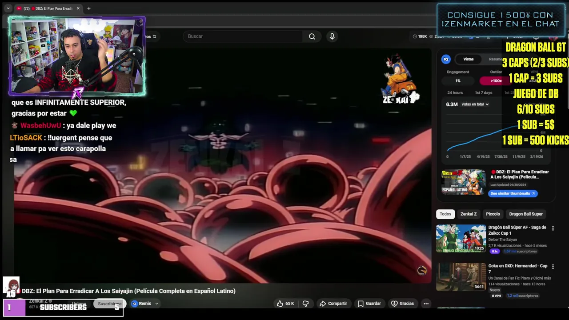
Task: Click the video title below the player
Action: pyautogui.click(x=128, y=291)
